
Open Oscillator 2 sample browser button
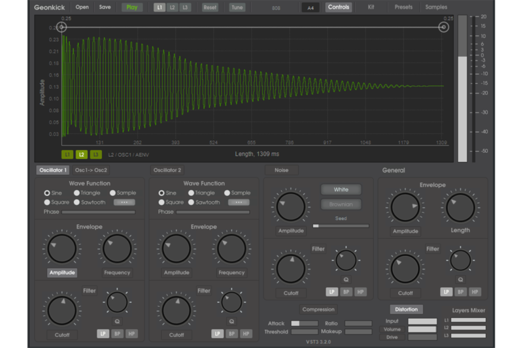tap(239, 202)
